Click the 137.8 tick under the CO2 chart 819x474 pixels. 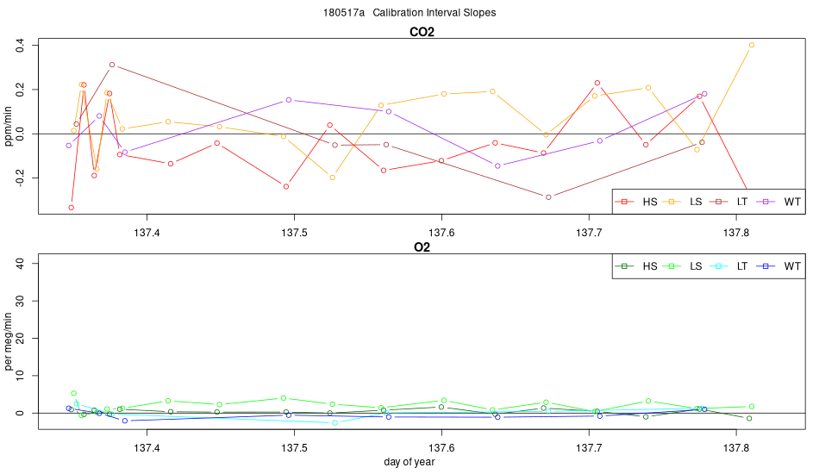click(x=736, y=233)
